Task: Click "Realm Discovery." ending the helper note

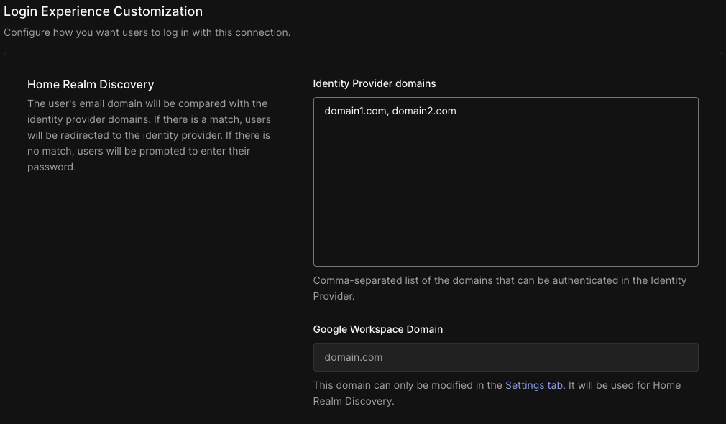Action: pos(353,401)
